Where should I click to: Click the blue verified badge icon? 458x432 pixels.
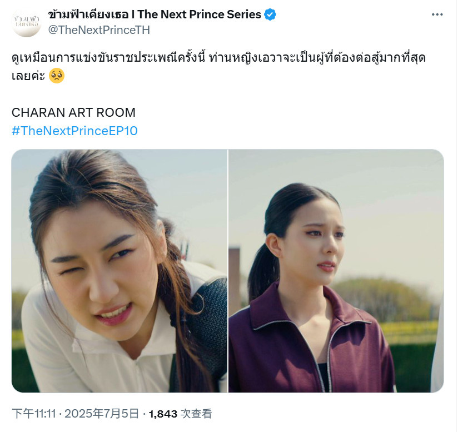(270, 14)
